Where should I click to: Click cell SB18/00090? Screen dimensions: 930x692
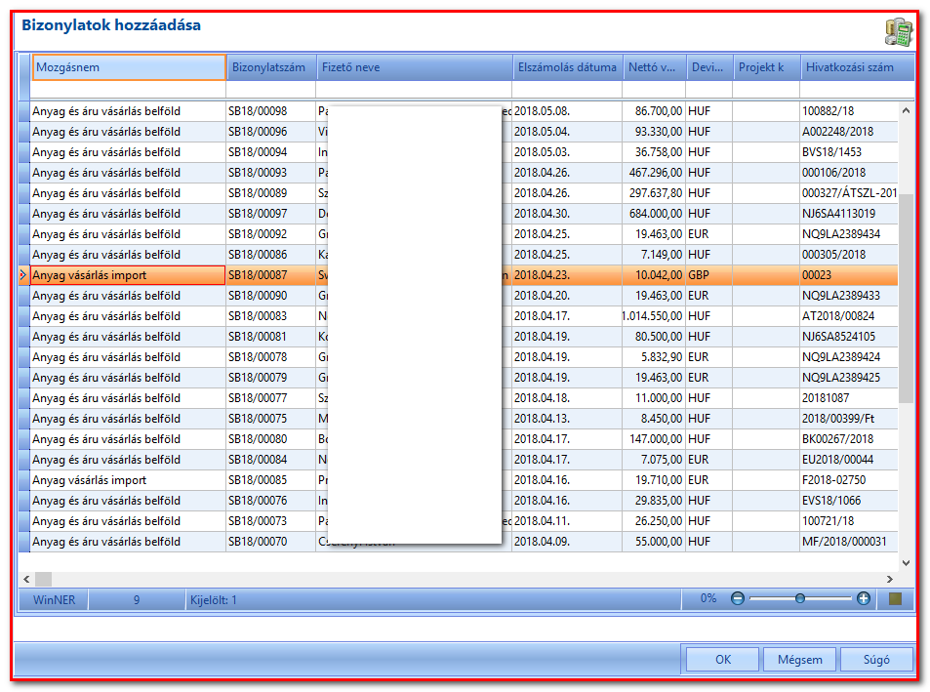pyautogui.click(x=270, y=296)
